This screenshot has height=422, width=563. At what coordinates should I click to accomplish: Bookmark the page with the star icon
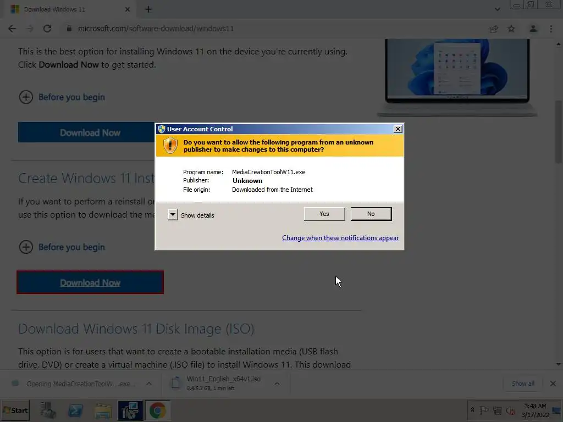click(x=511, y=29)
